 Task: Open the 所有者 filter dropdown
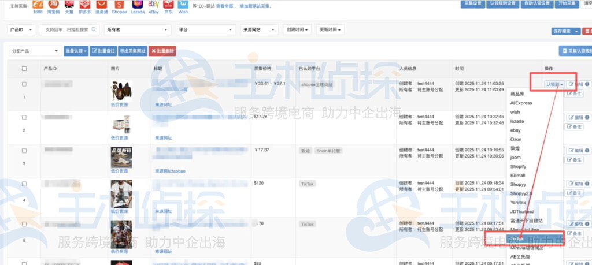tap(138, 29)
